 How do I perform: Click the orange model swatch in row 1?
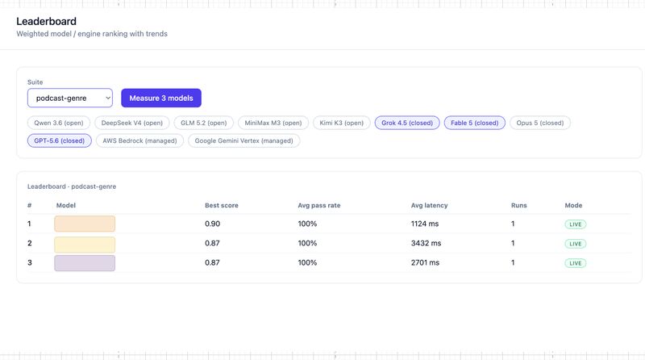85,224
